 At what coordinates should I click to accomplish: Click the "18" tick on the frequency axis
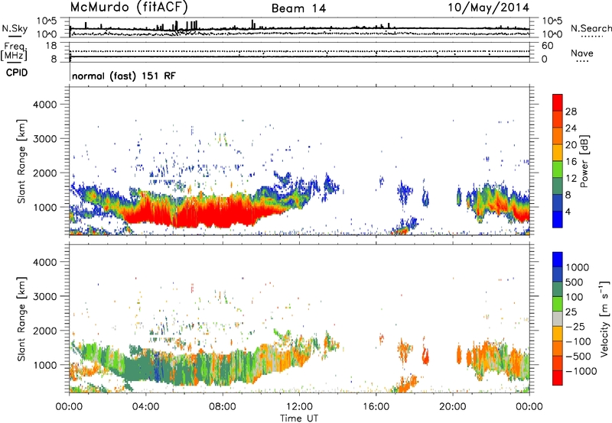[x=51, y=46]
